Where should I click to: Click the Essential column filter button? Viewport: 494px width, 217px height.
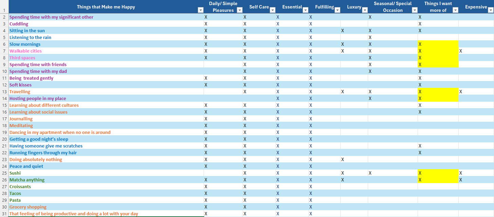pos(305,10)
